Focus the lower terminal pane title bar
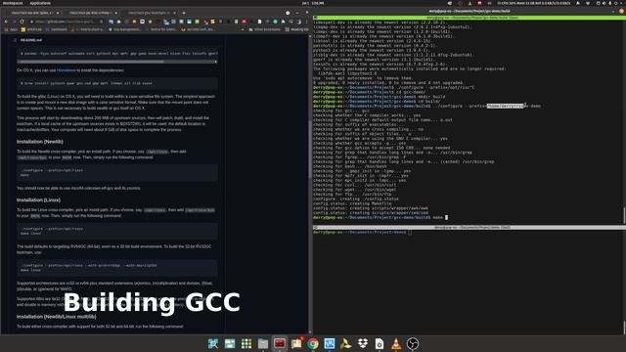 pyautogui.click(x=469, y=228)
